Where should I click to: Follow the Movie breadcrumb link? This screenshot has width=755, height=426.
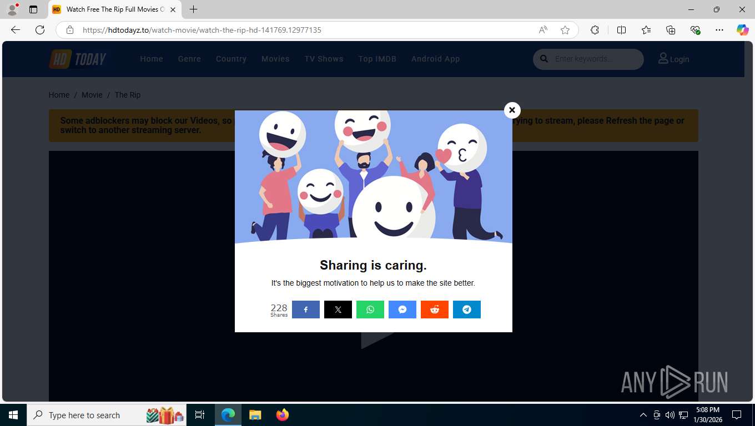click(92, 95)
